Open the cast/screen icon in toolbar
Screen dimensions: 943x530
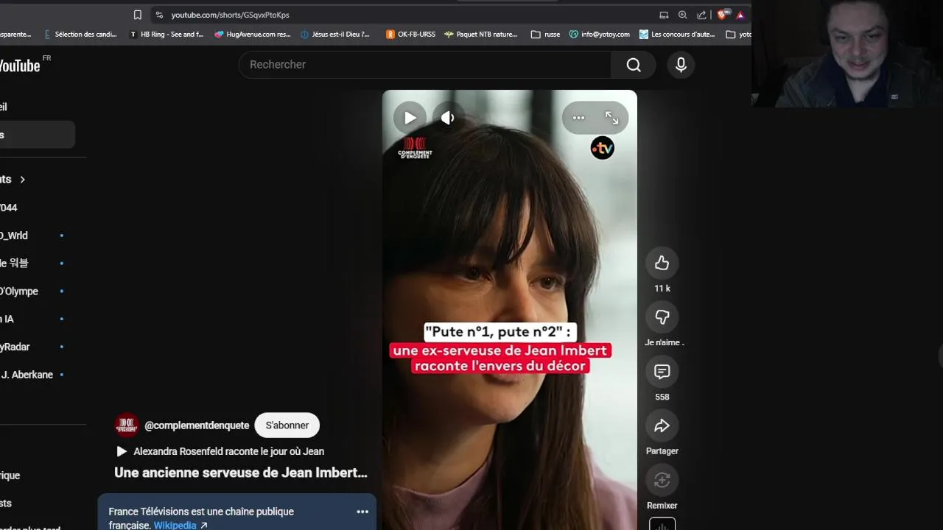[x=664, y=15]
